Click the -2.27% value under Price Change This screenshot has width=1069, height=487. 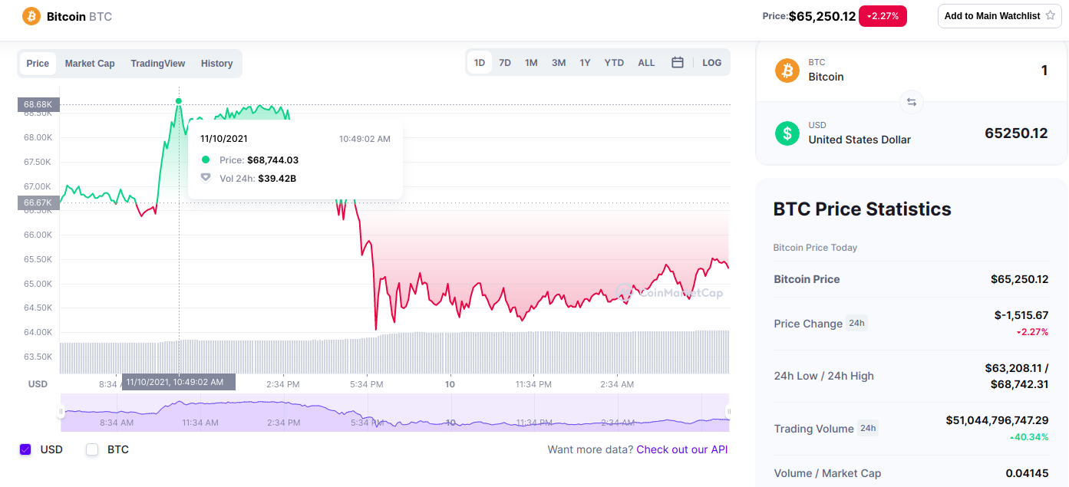pyautogui.click(x=1032, y=332)
